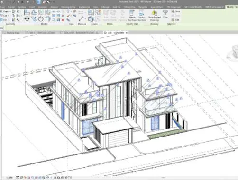Click the Override paintbrush icon in View panel

pyautogui.click(x=68, y=16)
